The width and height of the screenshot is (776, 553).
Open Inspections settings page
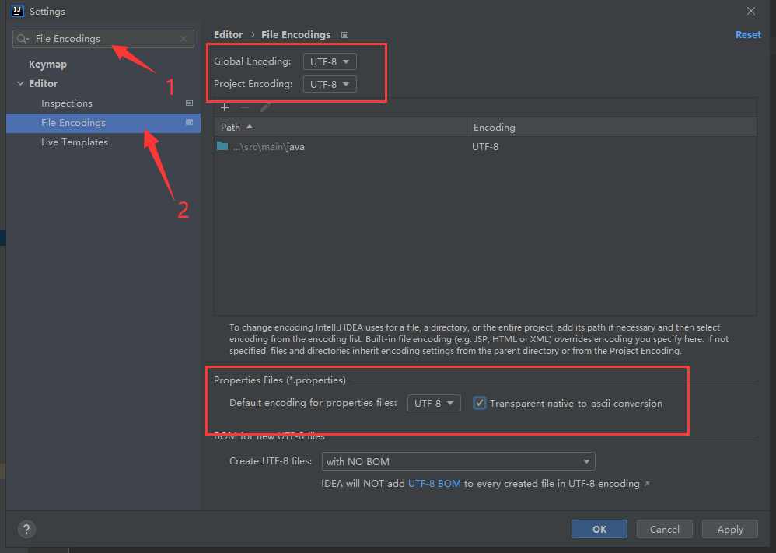coord(67,103)
